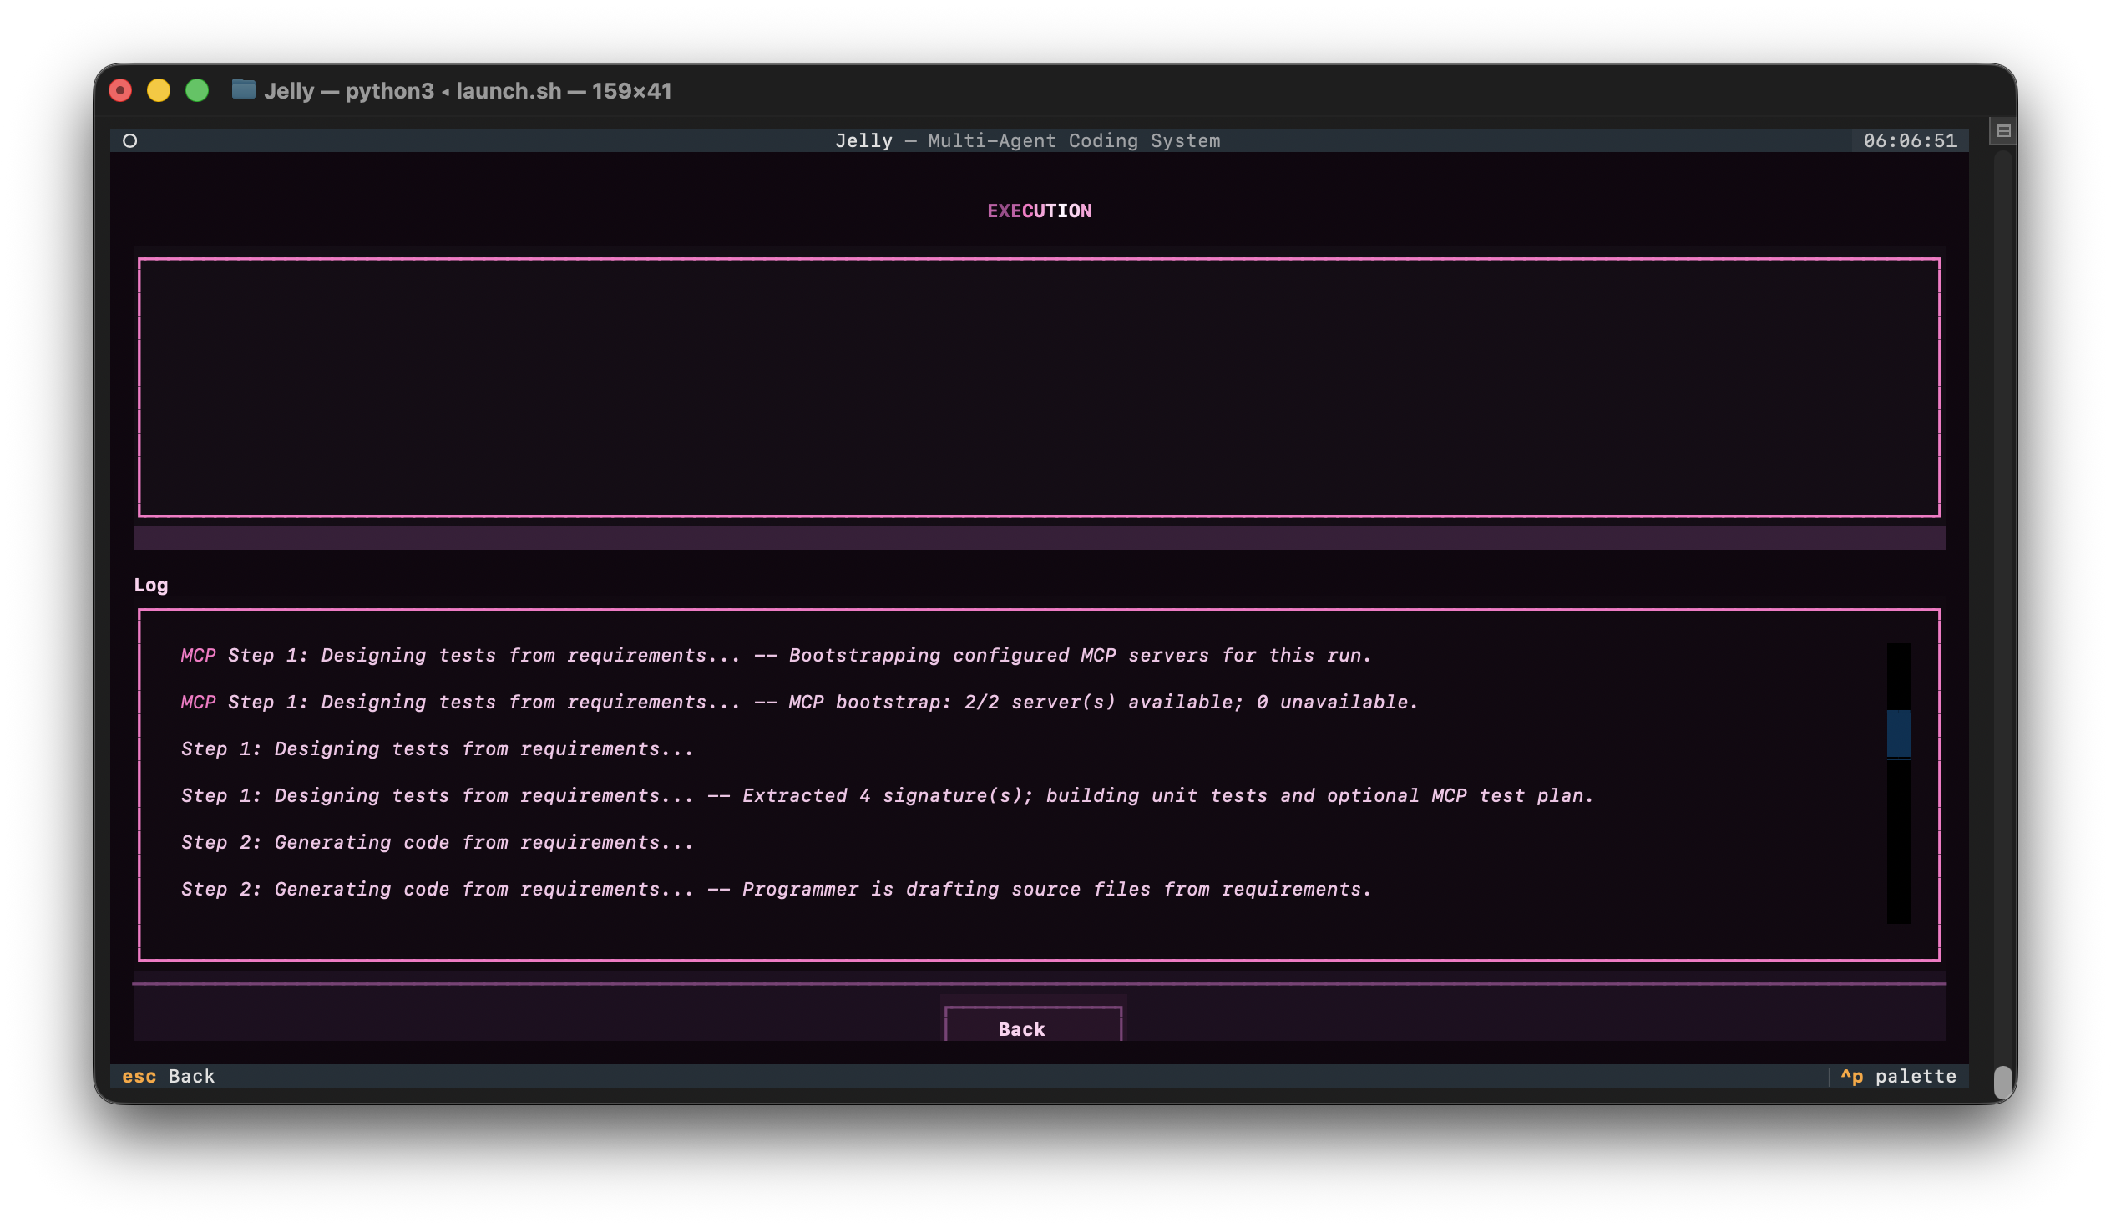Click the EXECUTION heading text
Viewport: 2111px width, 1228px height.
point(1039,211)
